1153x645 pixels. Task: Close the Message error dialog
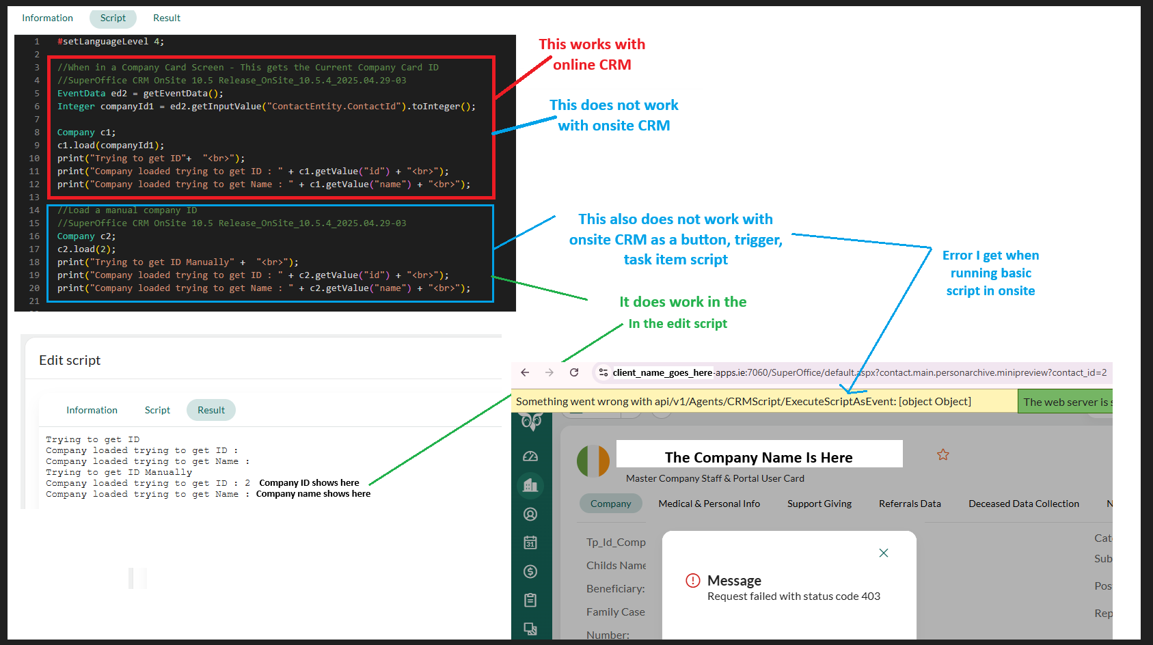point(883,553)
